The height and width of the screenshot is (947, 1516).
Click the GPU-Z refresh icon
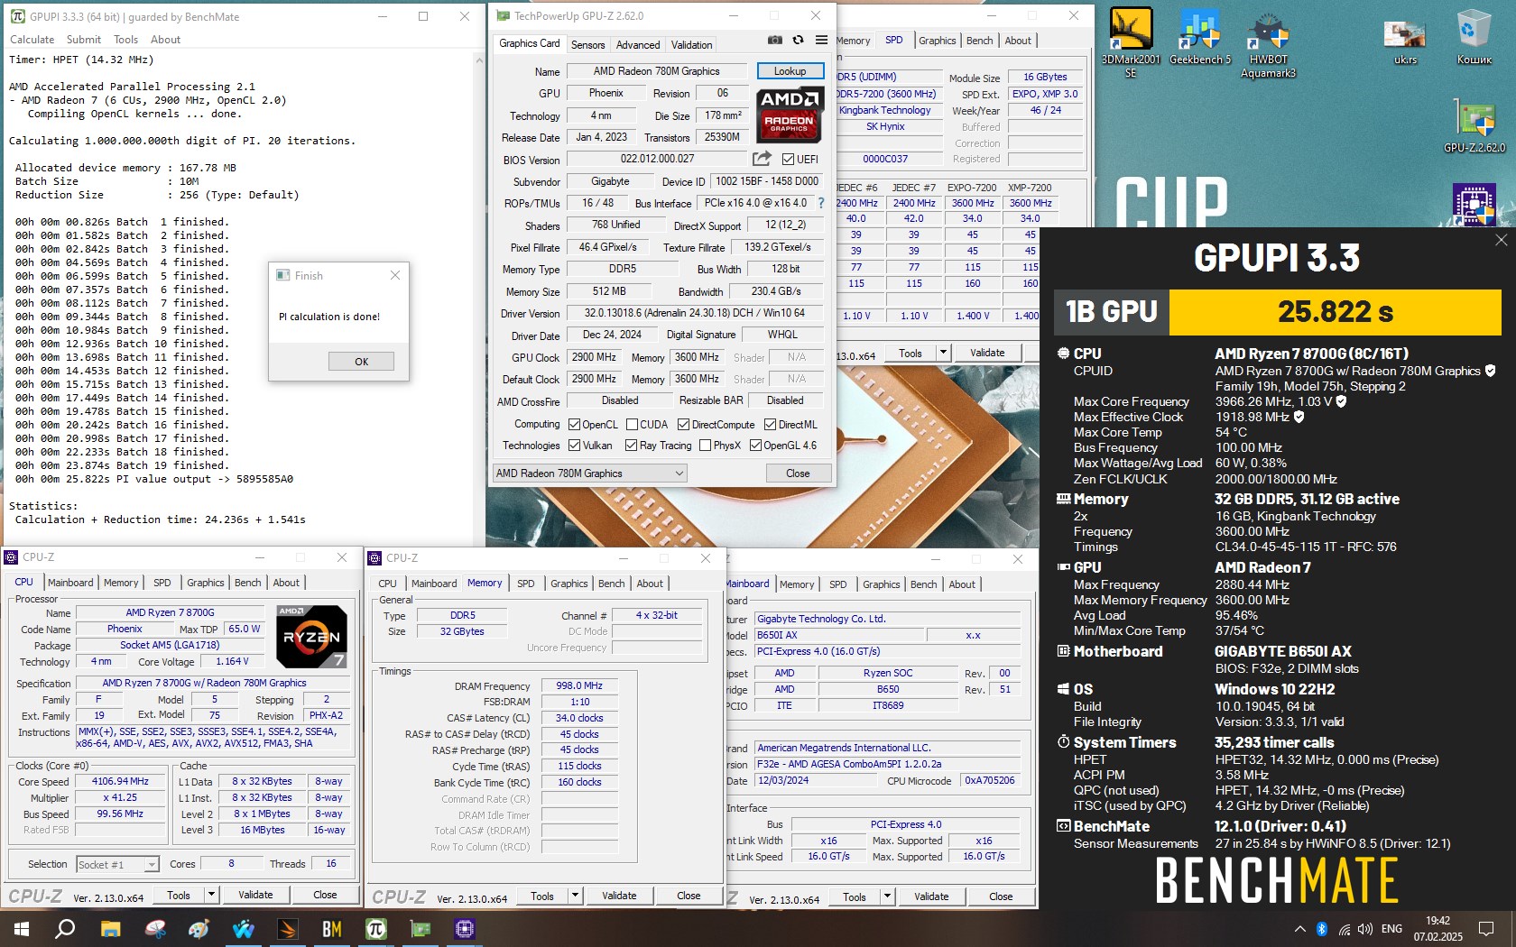click(x=798, y=40)
